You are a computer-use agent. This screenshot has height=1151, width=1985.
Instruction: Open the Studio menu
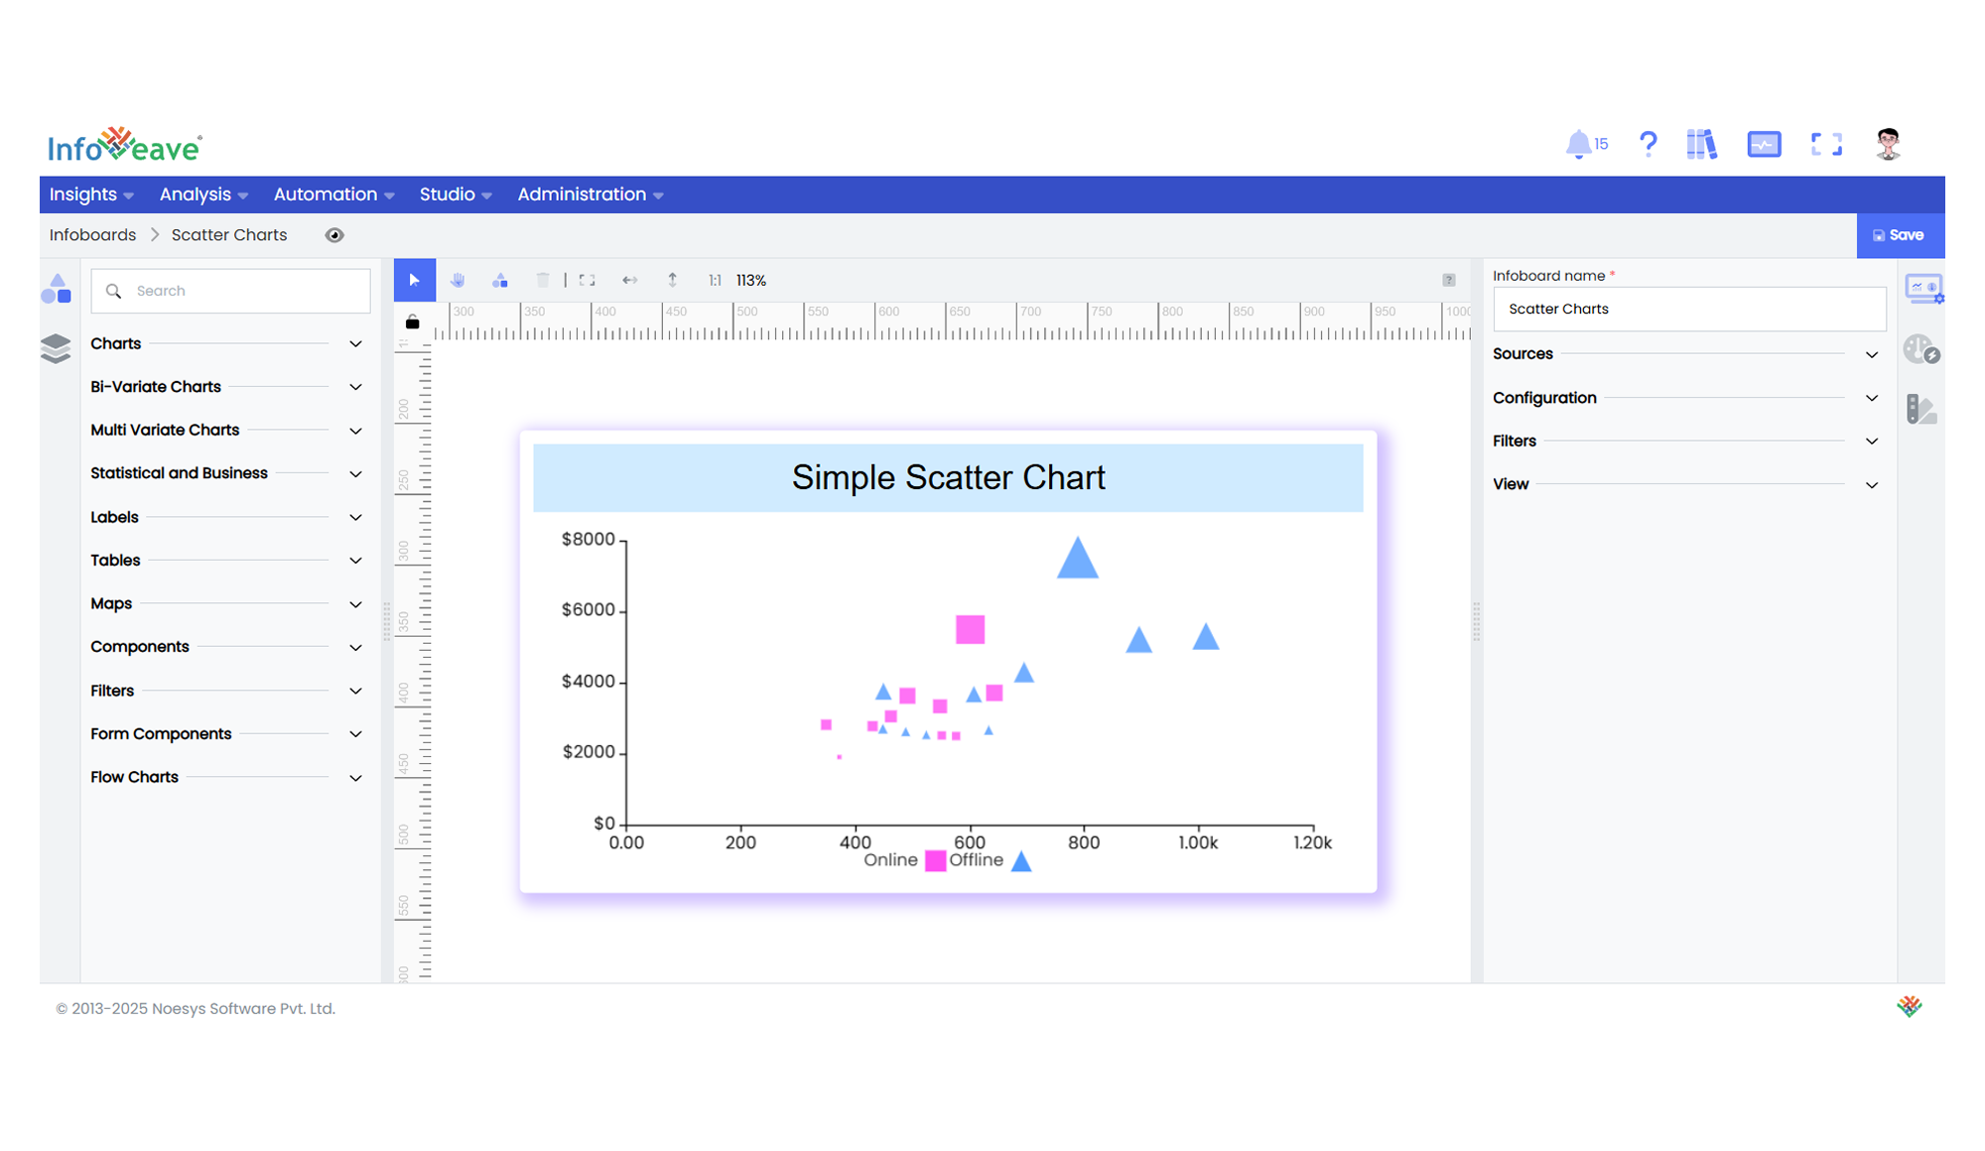coord(456,194)
